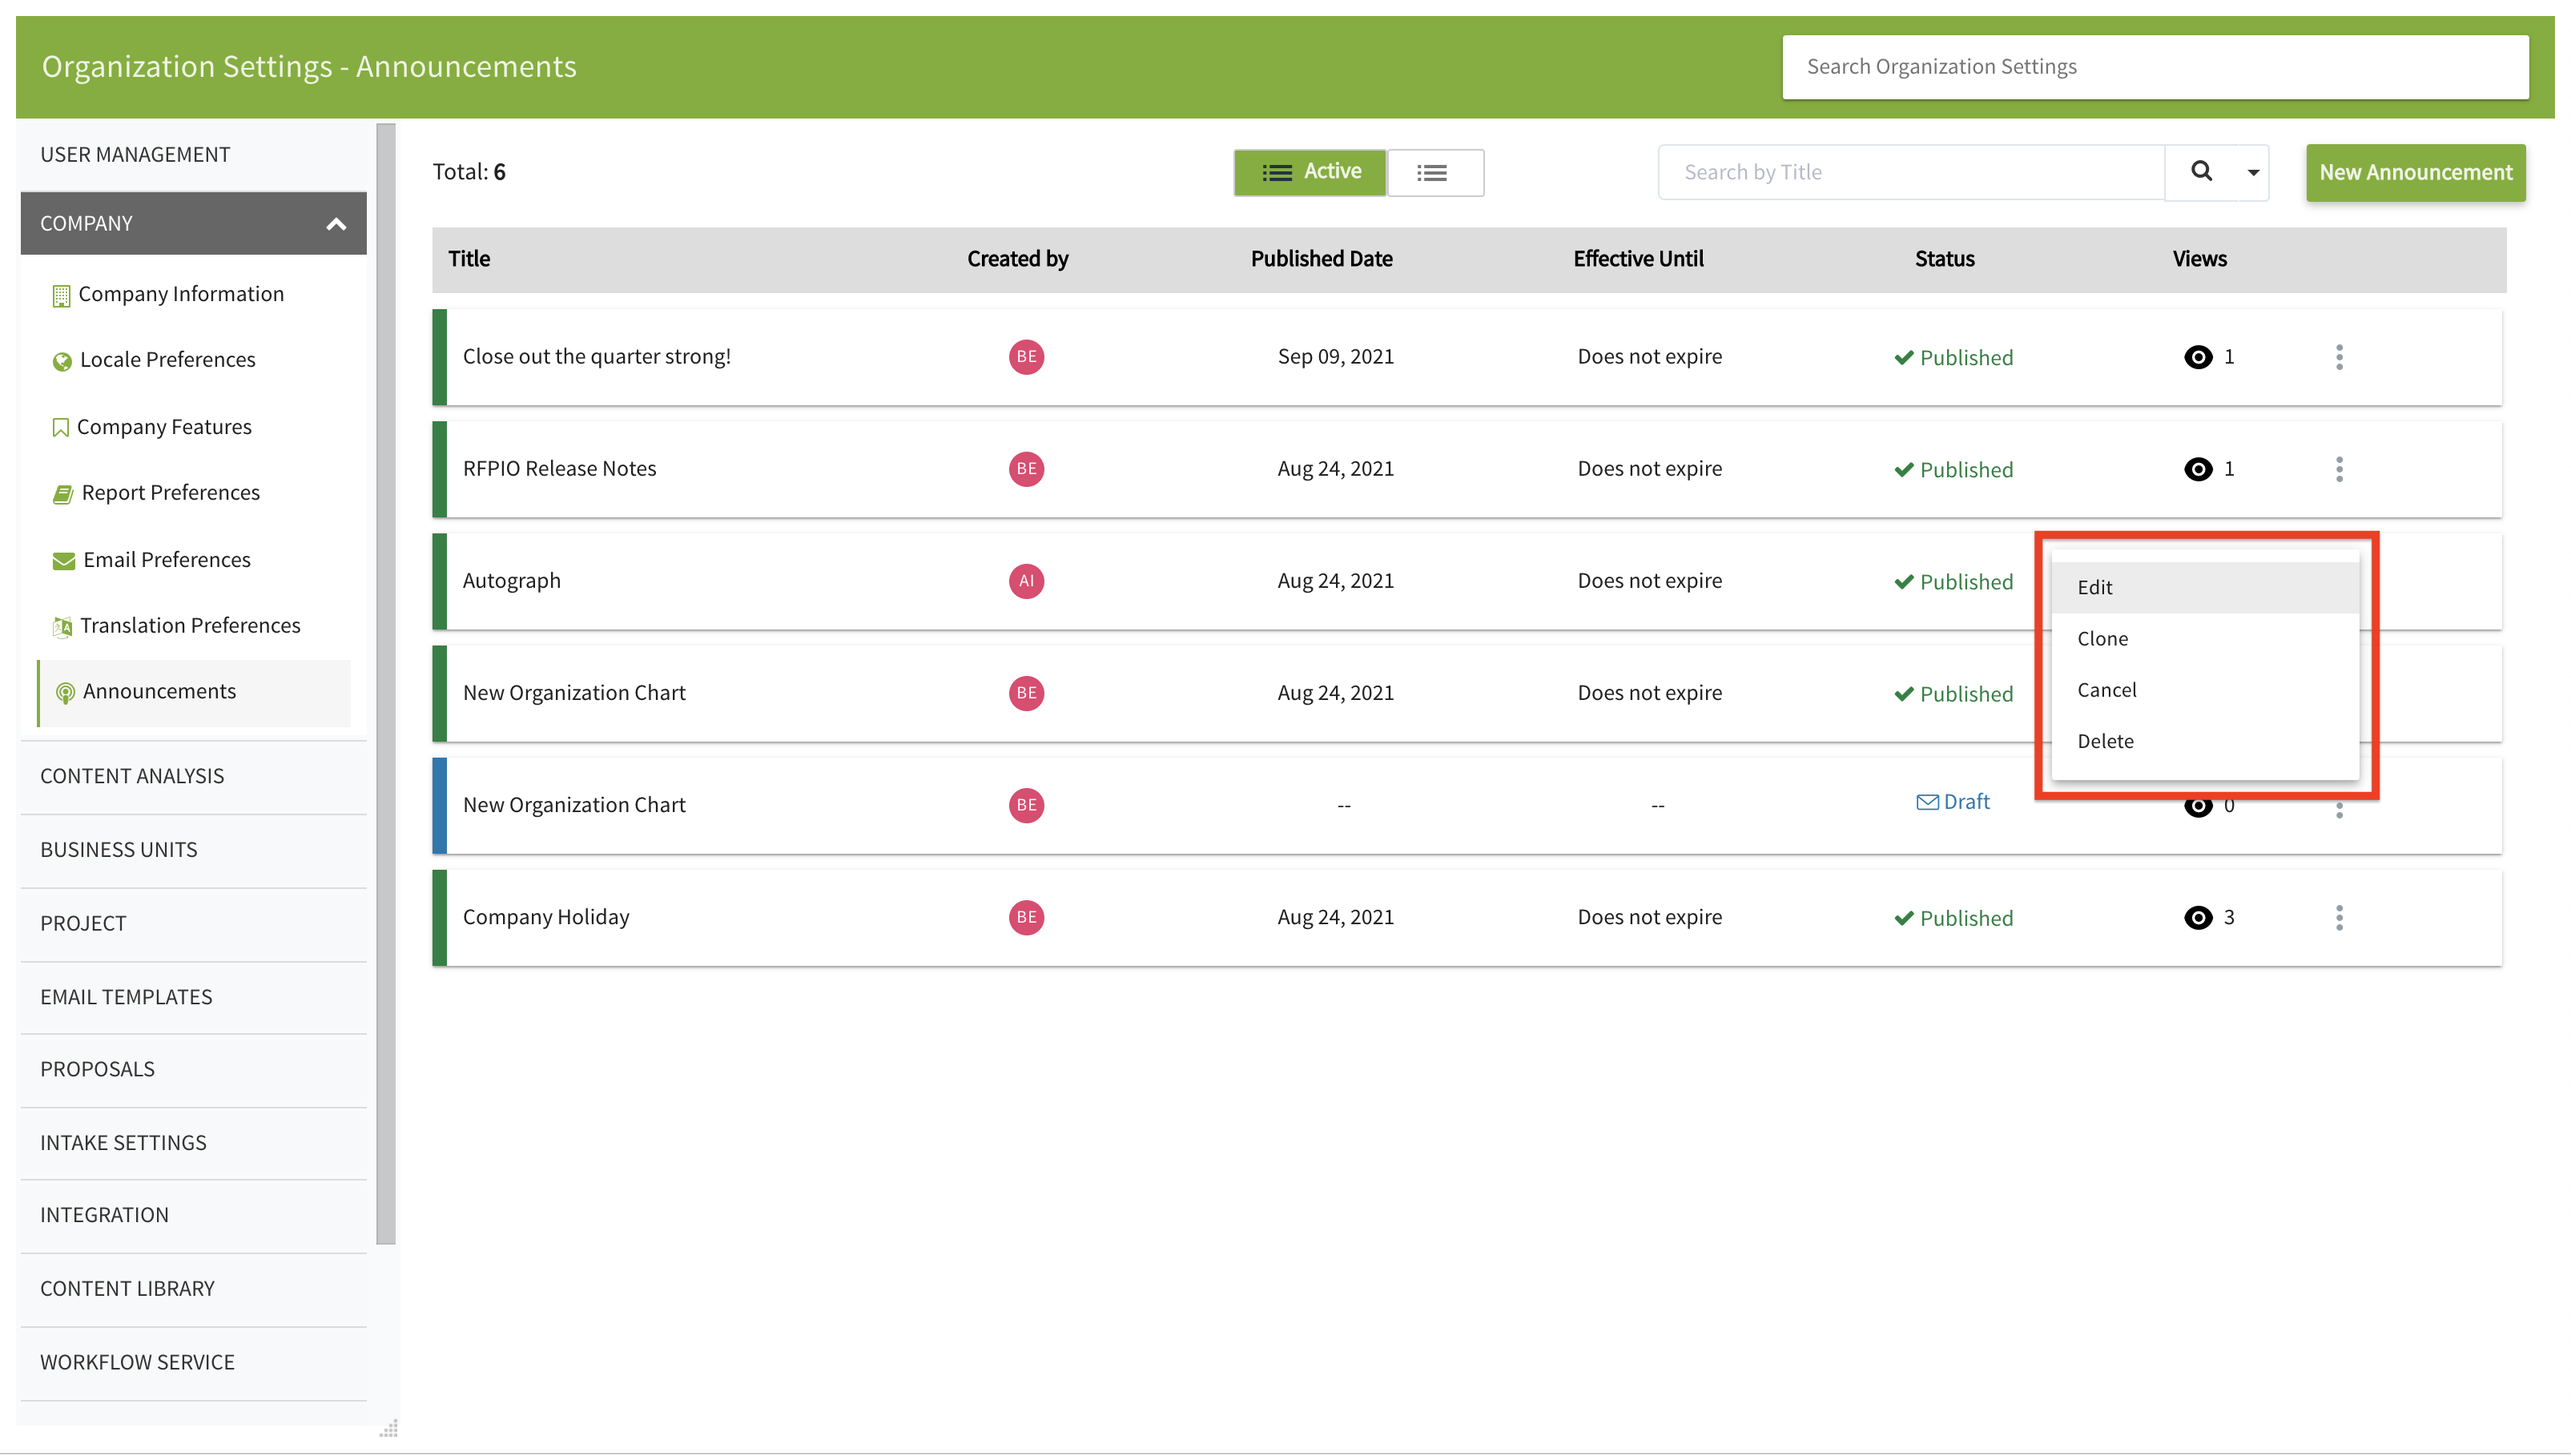Expand EMAIL TEMPLATES section
Image resolution: width=2571 pixels, height=1456 pixels.
(193, 997)
